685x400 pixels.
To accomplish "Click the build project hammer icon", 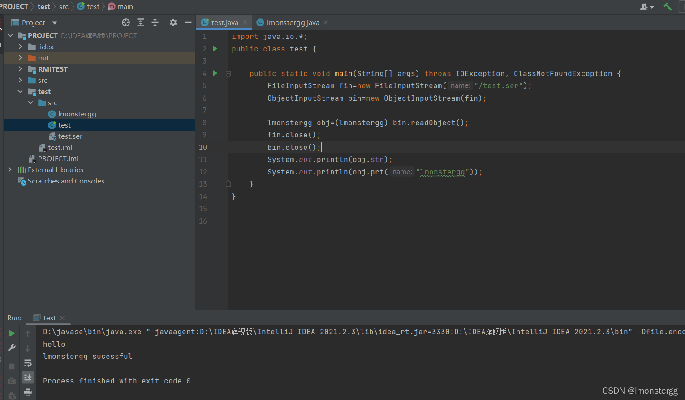I will [x=668, y=6].
